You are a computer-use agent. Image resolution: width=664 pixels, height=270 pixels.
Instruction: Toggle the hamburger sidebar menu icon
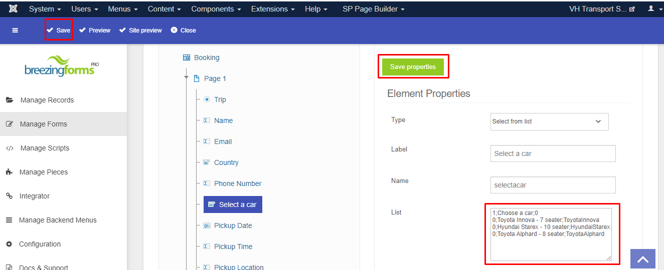click(15, 30)
